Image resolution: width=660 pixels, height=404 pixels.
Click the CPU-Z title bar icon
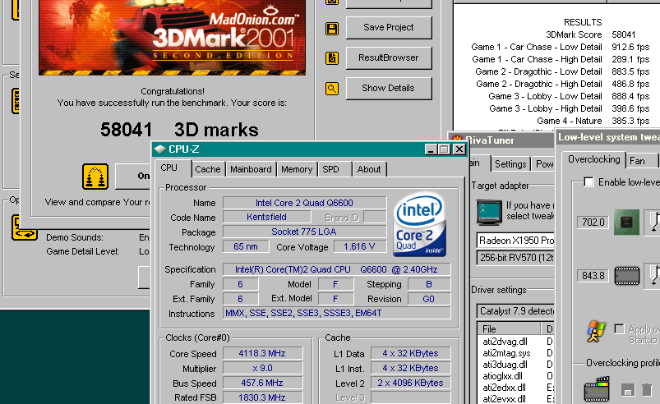[x=160, y=149]
